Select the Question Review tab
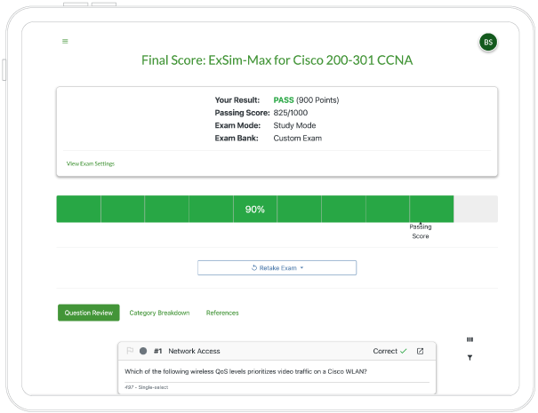This screenshot has width=538, height=413. pyautogui.click(x=89, y=313)
